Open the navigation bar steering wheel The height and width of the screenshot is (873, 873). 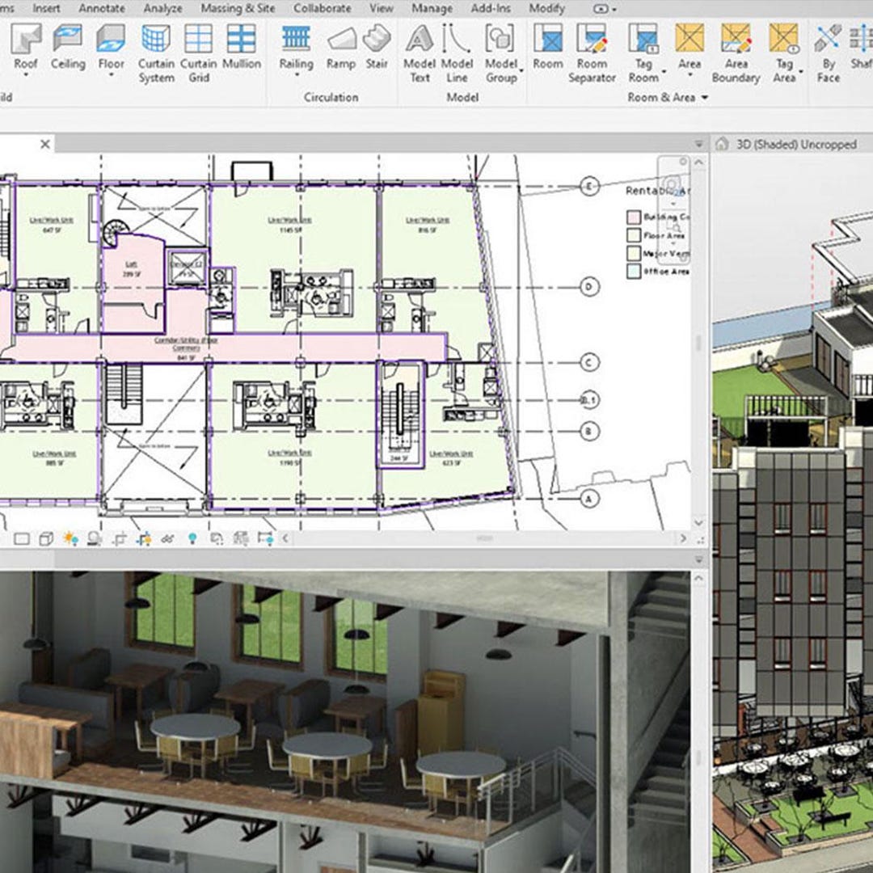[x=672, y=185]
